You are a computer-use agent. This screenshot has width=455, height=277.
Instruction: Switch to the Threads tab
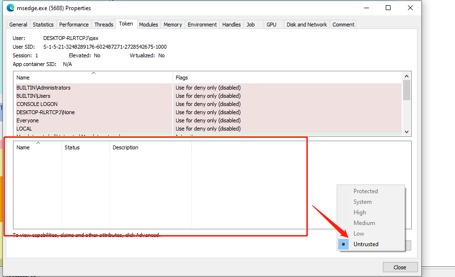[x=103, y=25]
